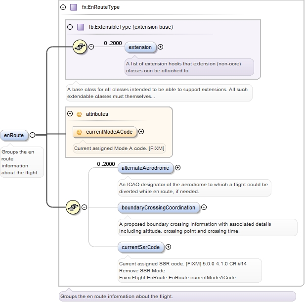305x303 pixels.
Task: Select the alternateAerodrome element box
Action: point(145,168)
